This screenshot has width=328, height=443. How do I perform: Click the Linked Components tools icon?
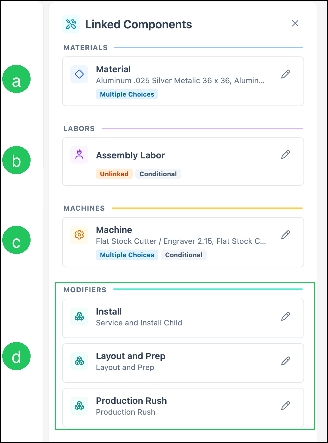point(71,24)
